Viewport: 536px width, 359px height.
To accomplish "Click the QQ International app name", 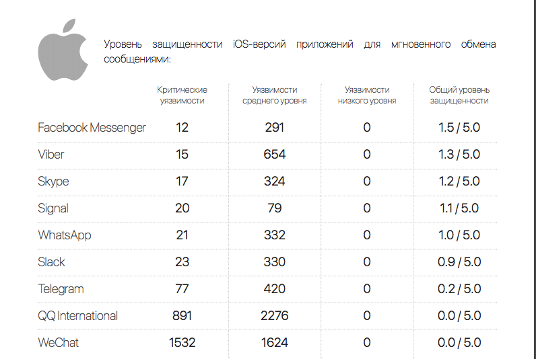I will (x=77, y=316).
